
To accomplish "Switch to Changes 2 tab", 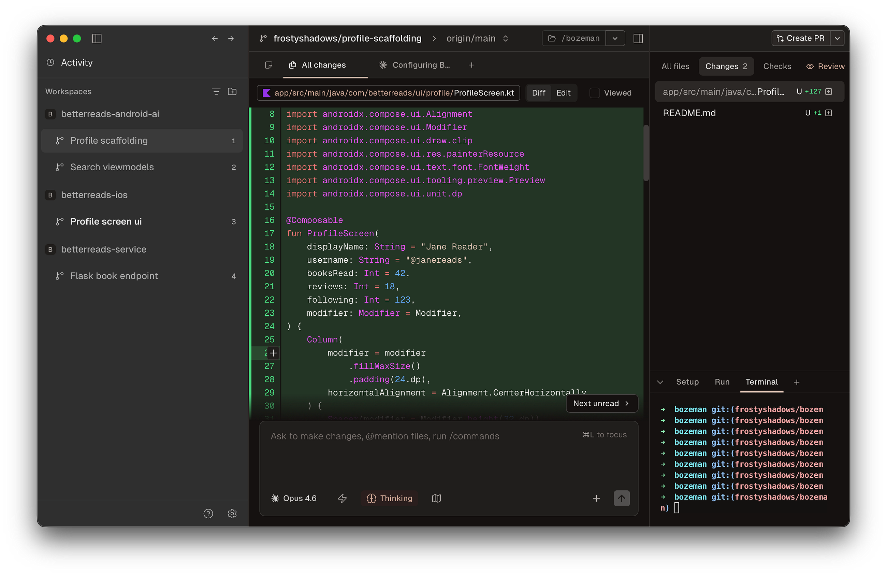I will (726, 66).
